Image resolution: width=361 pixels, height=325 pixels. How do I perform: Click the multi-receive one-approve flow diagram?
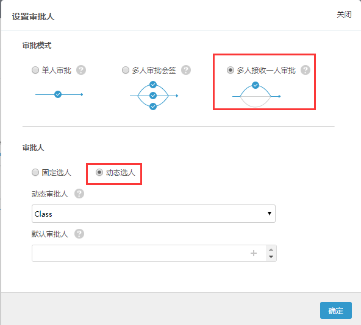[256, 95]
